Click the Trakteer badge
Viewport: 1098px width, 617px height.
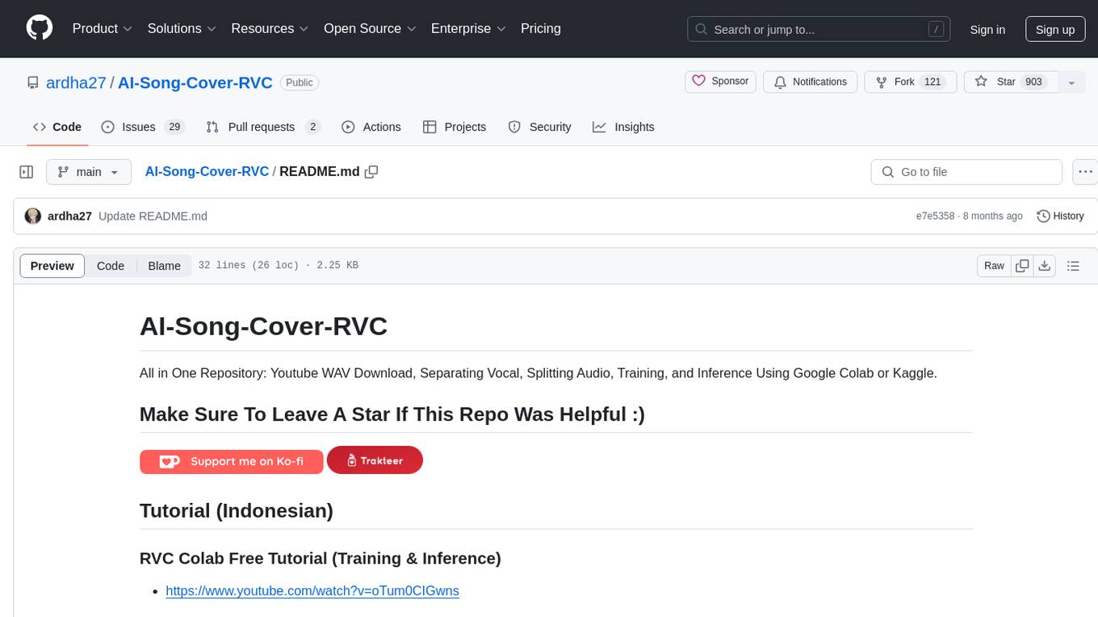point(375,460)
